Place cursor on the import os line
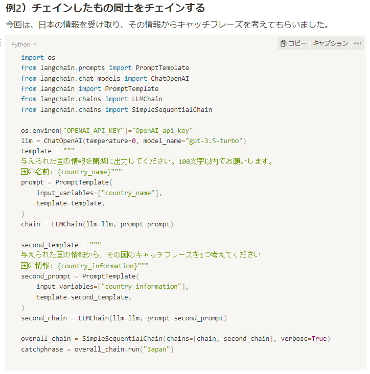Image resolution: width=370 pixels, height=374 pixels. 38,57
